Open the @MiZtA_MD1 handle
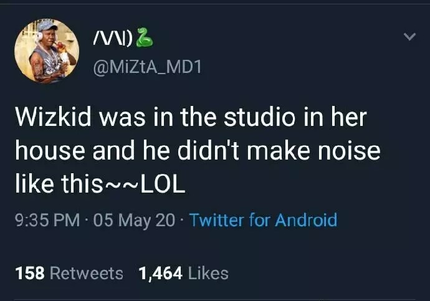This screenshot has width=430, height=301. pyautogui.click(x=146, y=66)
